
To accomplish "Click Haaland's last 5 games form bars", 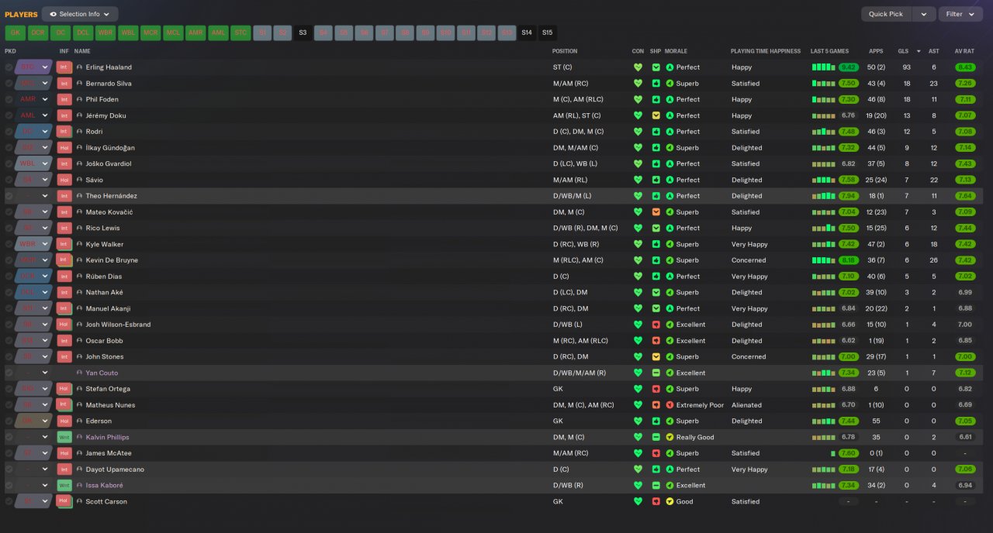I will [823, 67].
